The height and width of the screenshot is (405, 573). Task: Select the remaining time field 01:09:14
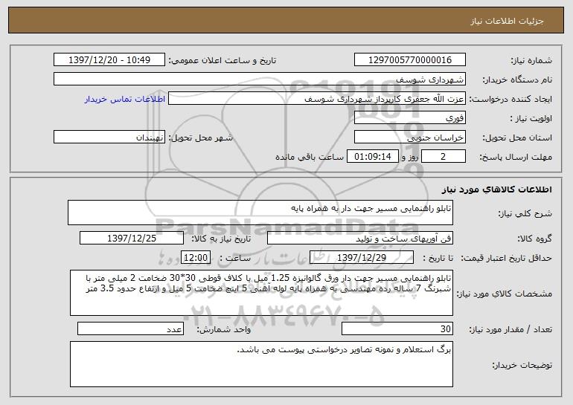(x=372, y=157)
